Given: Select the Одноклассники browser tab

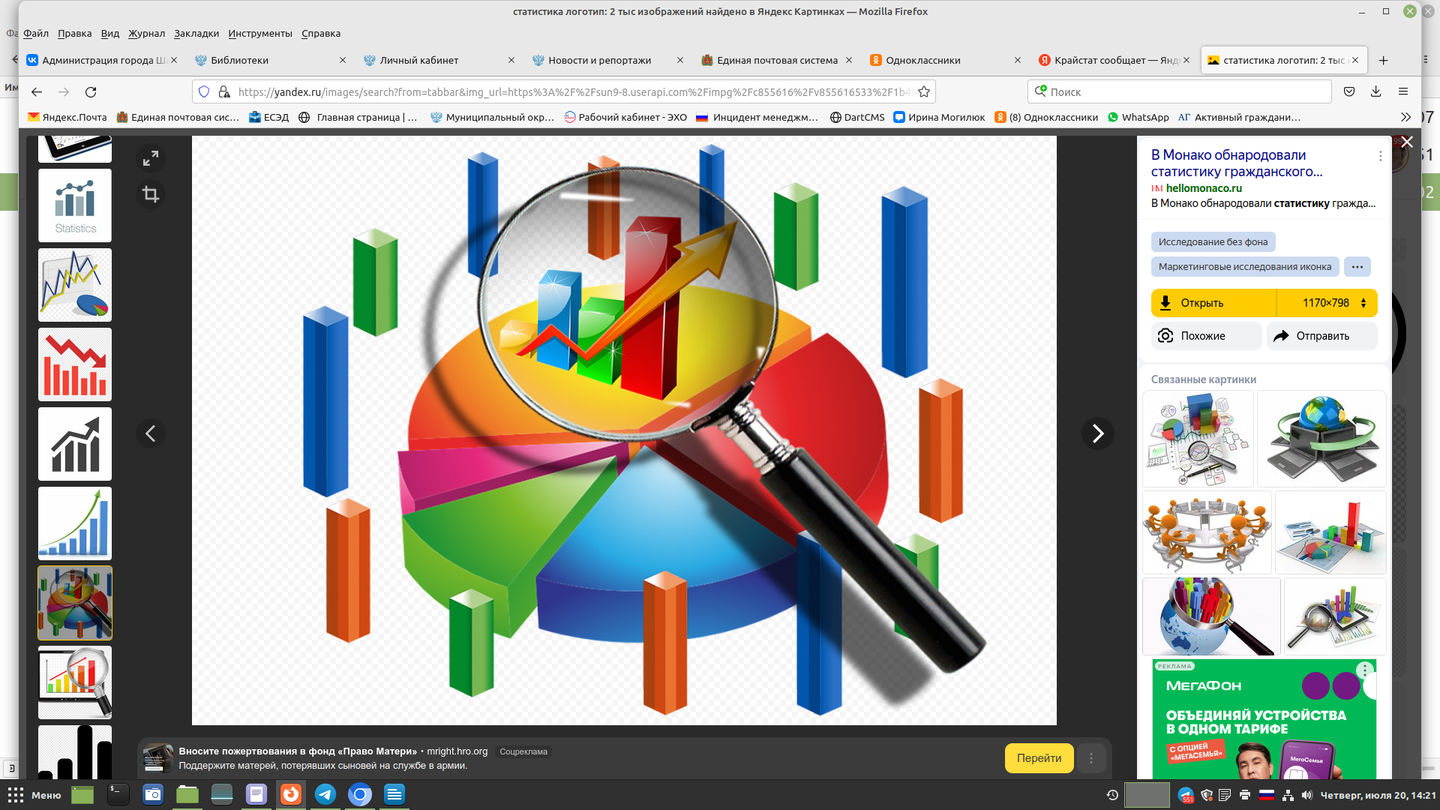Looking at the screenshot, I should [944, 60].
